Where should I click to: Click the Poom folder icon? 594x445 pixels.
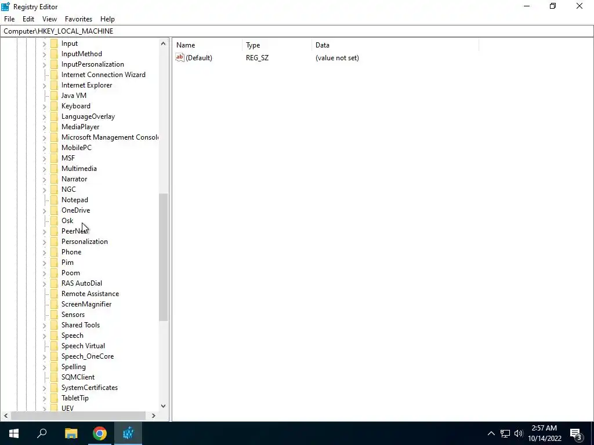(x=54, y=273)
